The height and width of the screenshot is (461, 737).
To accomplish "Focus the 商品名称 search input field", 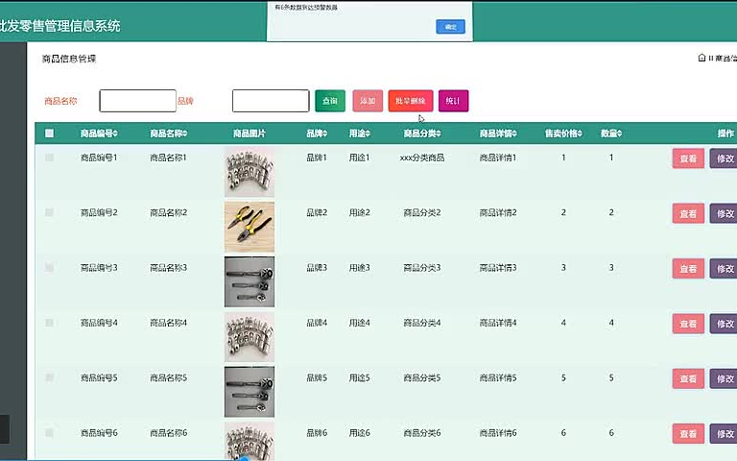I will coord(138,101).
